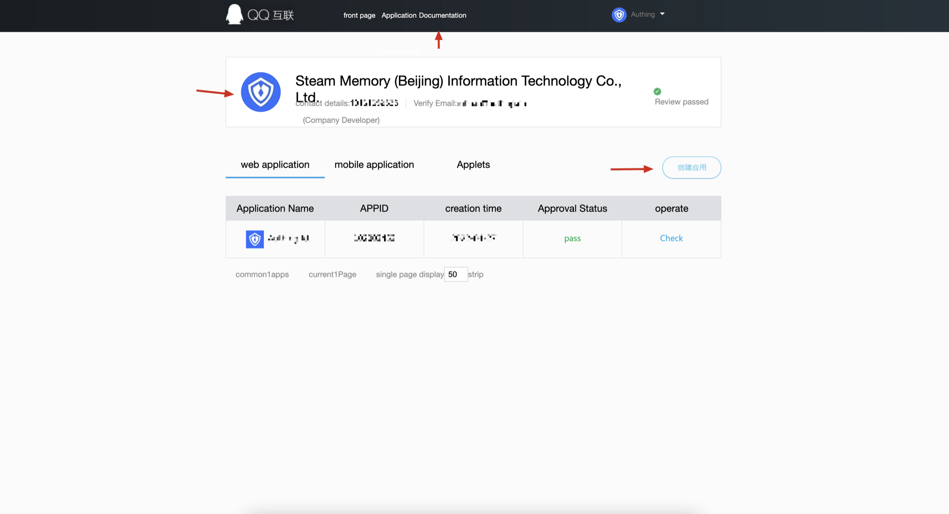Click the Review passed status label
The image size is (949, 514).
[x=681, y=102]
